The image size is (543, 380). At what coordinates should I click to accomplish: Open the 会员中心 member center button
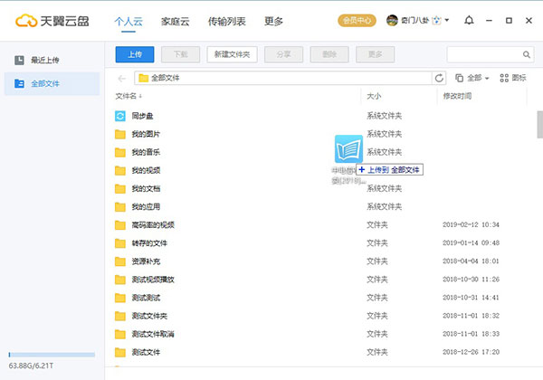pos(357,20)
